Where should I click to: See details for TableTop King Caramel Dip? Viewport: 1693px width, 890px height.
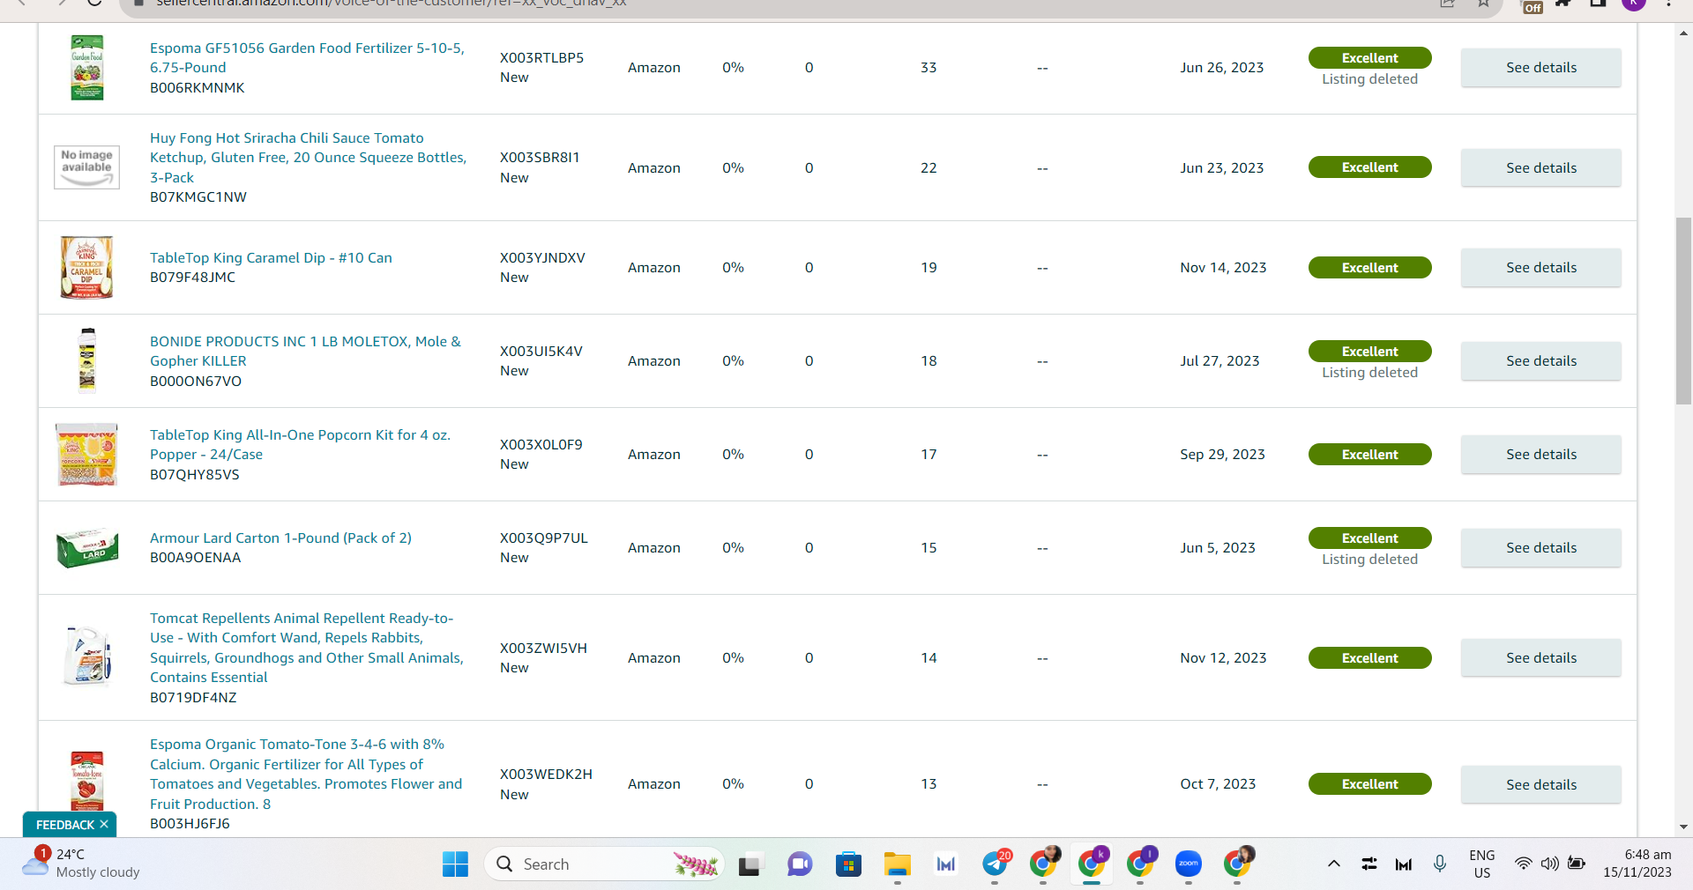click(1540, 268)
